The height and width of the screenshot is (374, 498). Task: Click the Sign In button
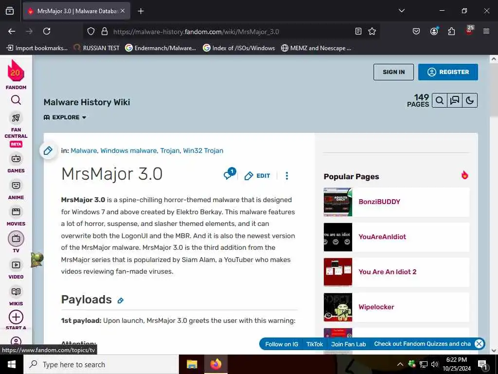[x=393, y=72]
